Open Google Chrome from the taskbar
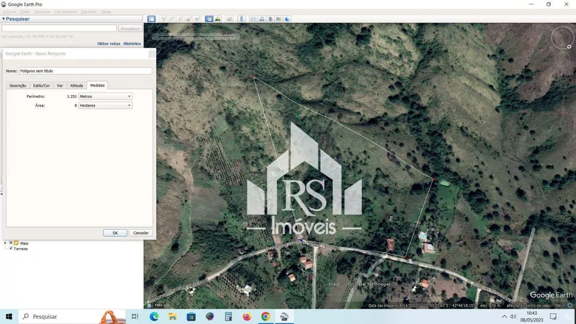Viewport: 576px width, 324px height. click(266, 317)
